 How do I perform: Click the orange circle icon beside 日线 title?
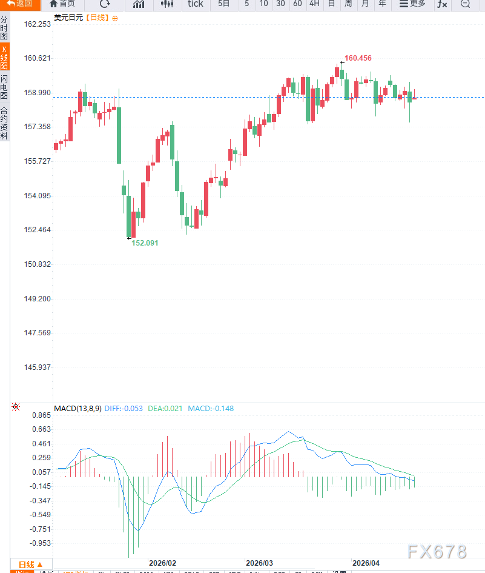(116, 18)
